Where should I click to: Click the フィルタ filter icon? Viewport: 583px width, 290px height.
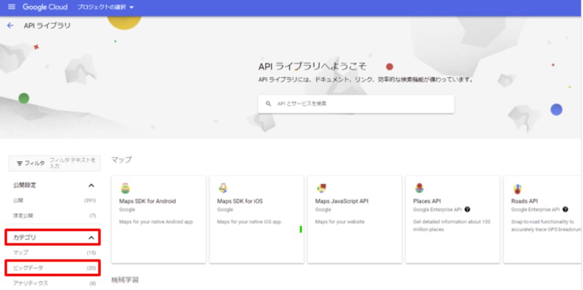(x=20, y=164)
